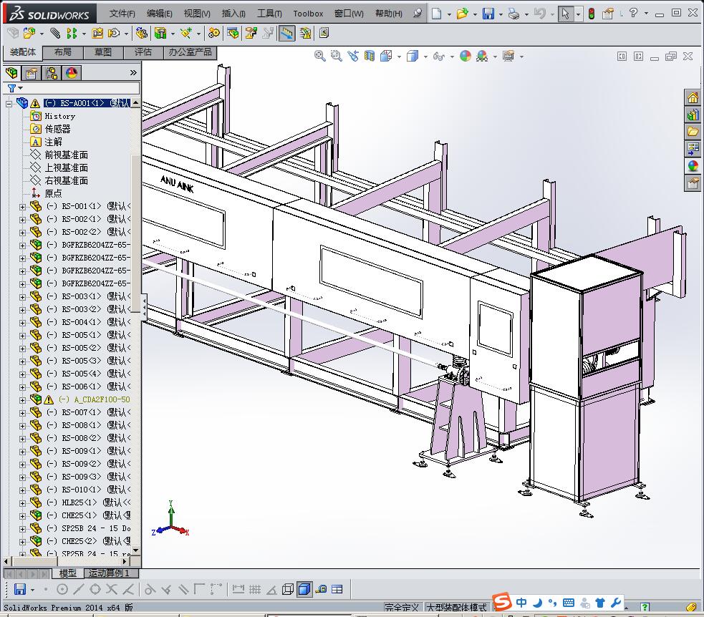Toggle IME half/full width moon icon
The image size is (704, 617).
(538, 602)
